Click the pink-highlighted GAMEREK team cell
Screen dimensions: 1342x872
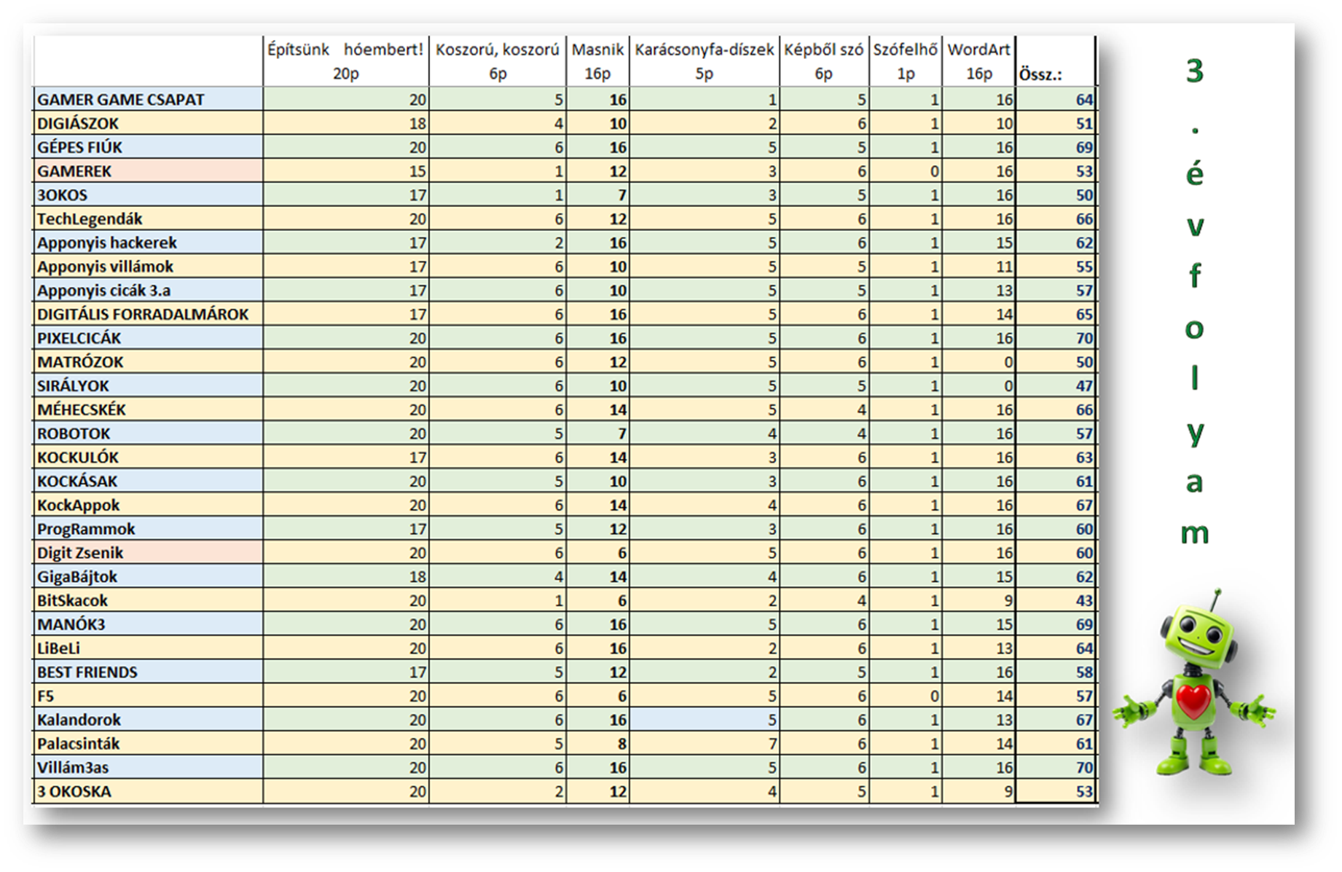point(148,171)
